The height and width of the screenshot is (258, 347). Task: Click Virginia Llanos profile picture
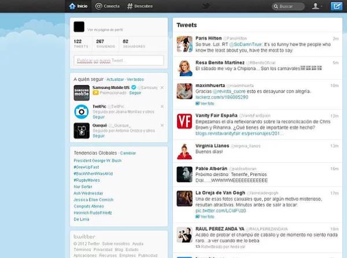[184, 152]
